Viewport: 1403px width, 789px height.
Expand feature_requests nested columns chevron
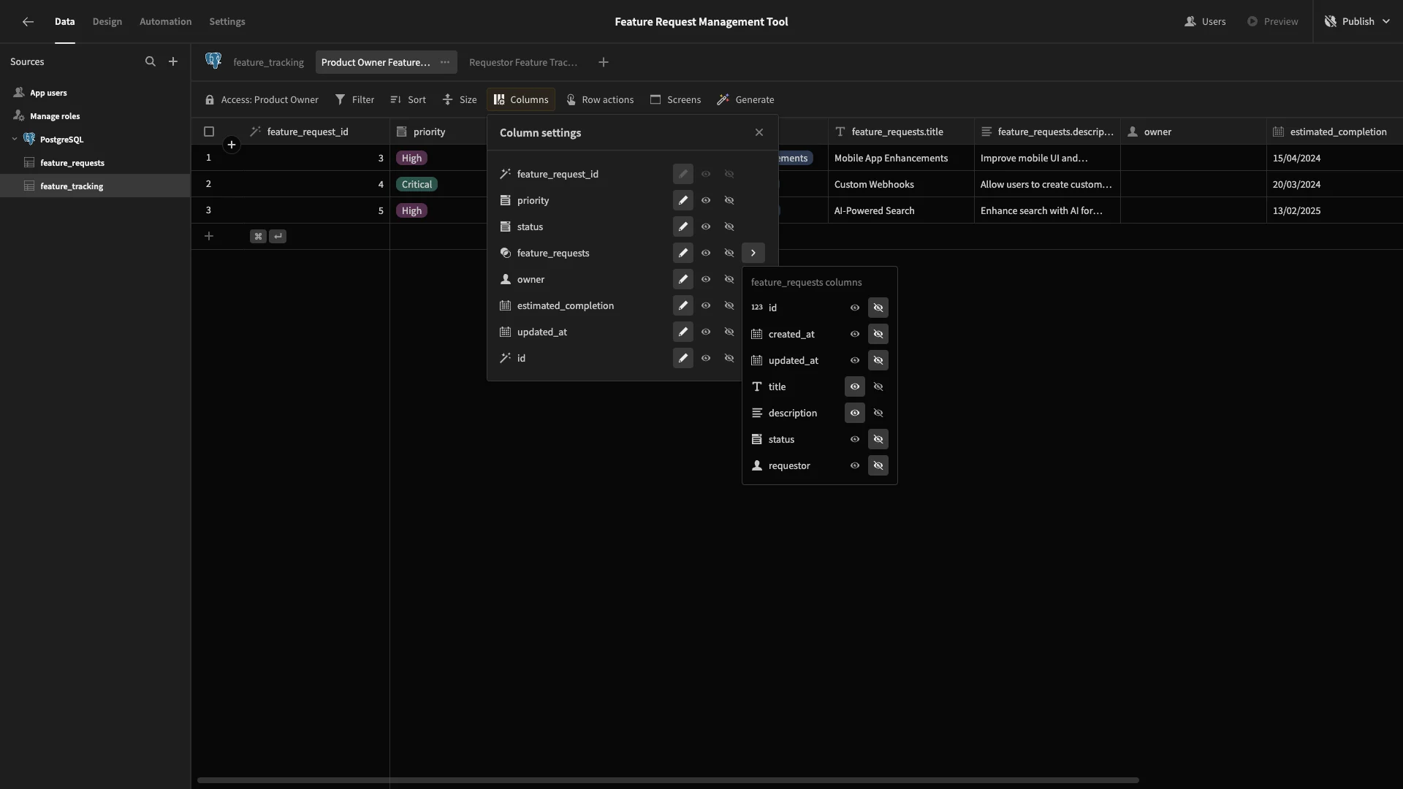(x=753, y=253)
